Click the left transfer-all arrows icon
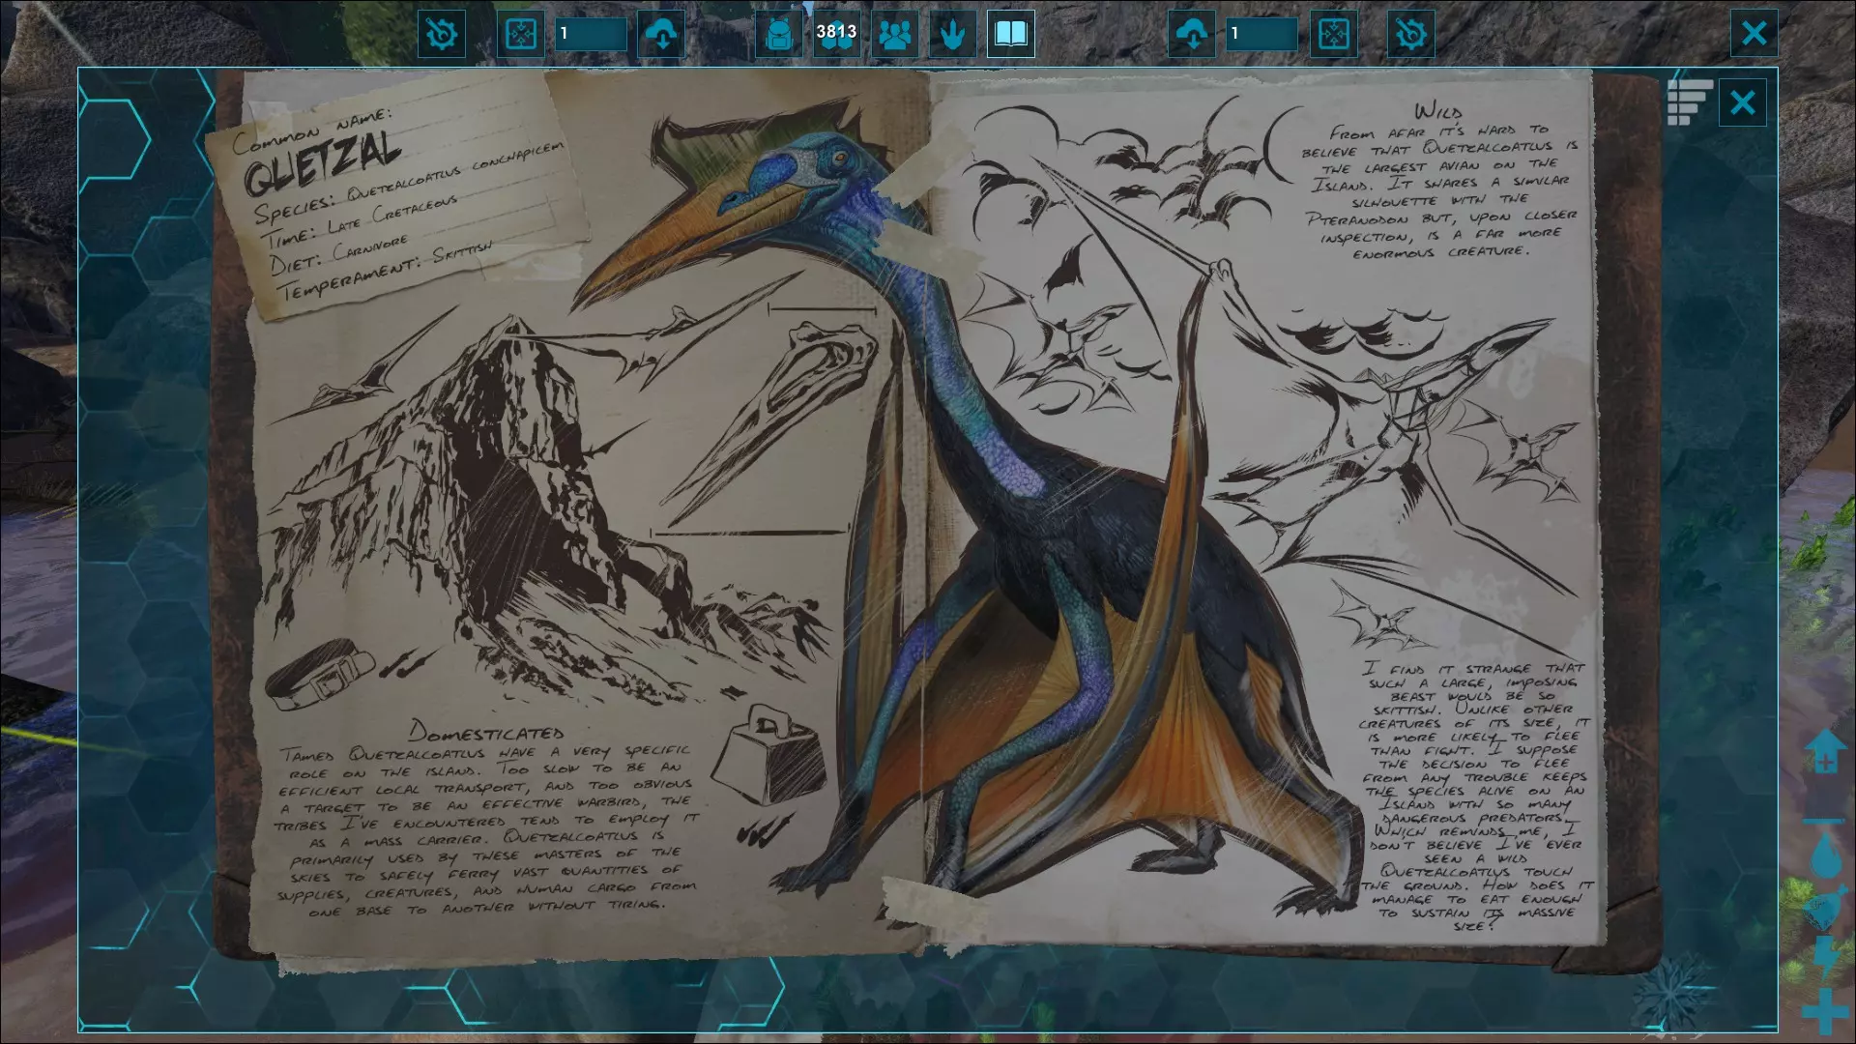 pyautogui.click(x=521, y=35)
